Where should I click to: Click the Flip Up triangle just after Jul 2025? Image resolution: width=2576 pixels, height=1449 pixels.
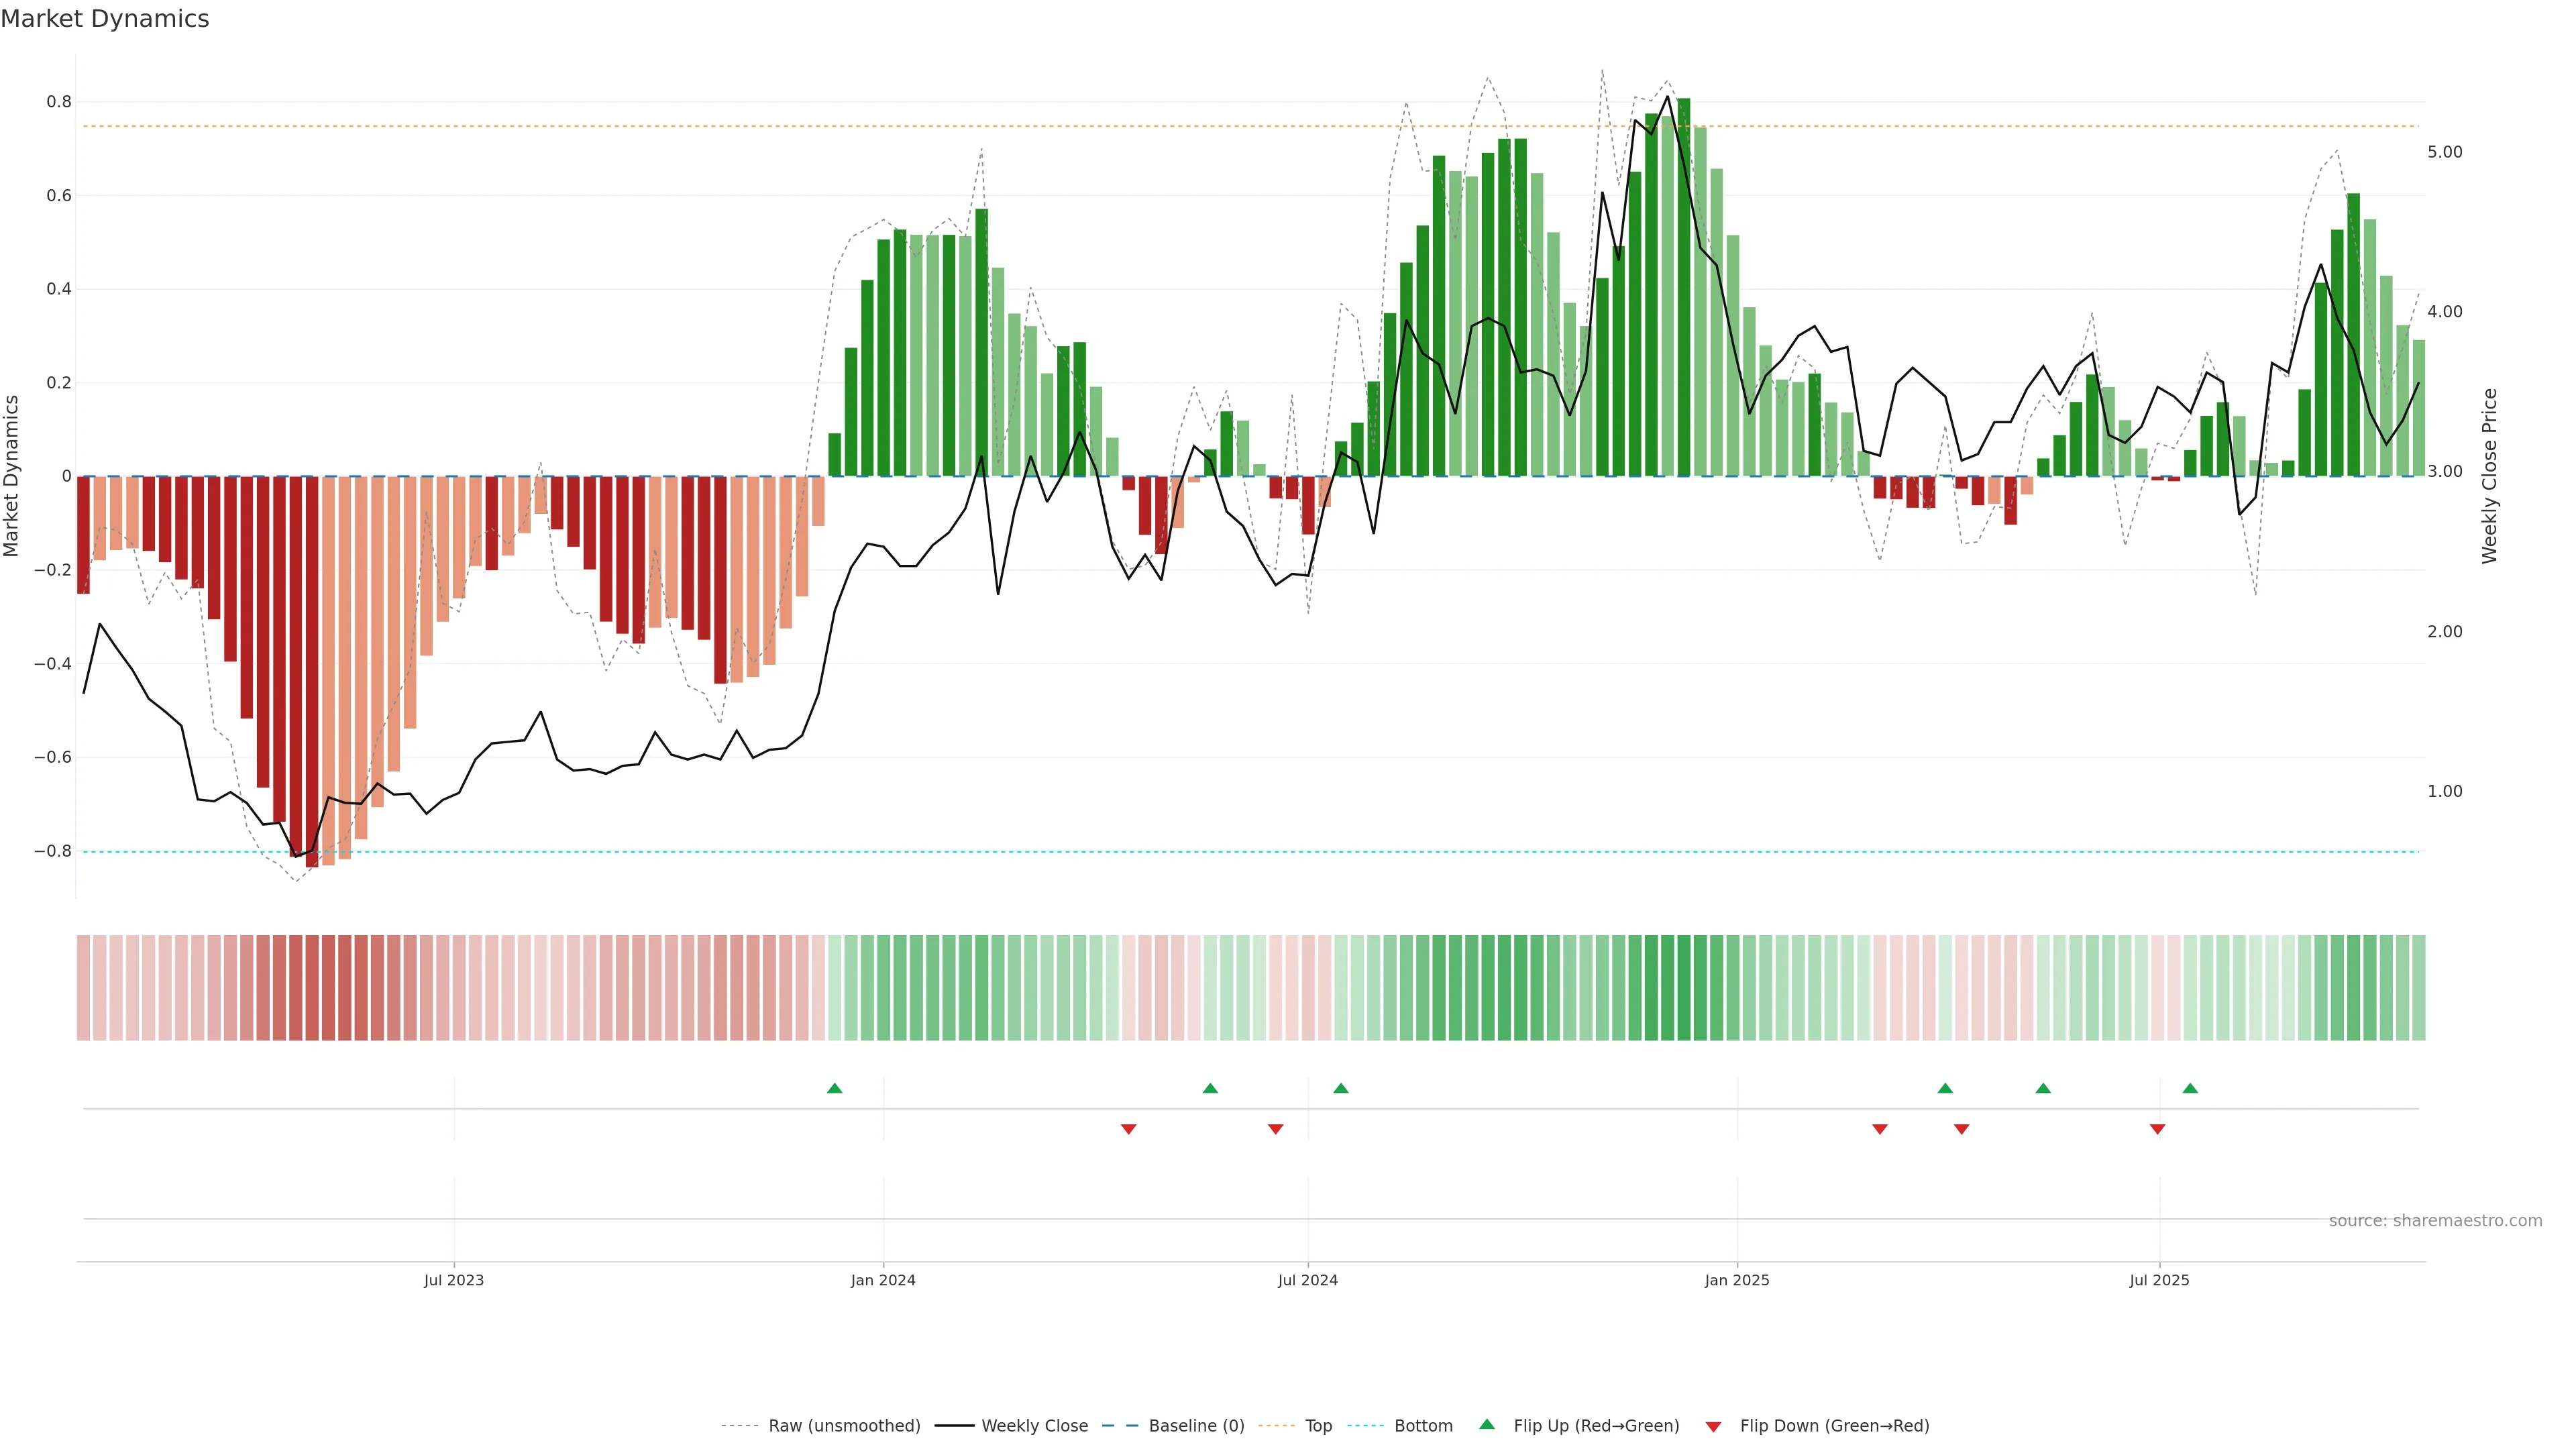click(2190, 1088)
